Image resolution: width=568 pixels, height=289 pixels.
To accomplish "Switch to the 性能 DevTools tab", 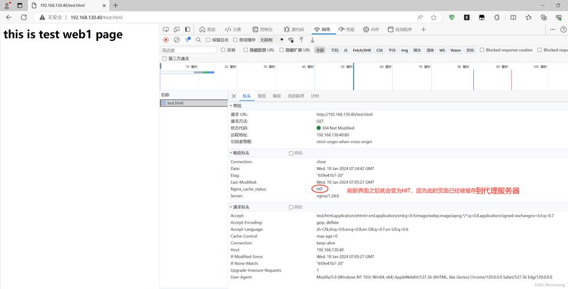I will pyautogui.click(x=346, y=29).
